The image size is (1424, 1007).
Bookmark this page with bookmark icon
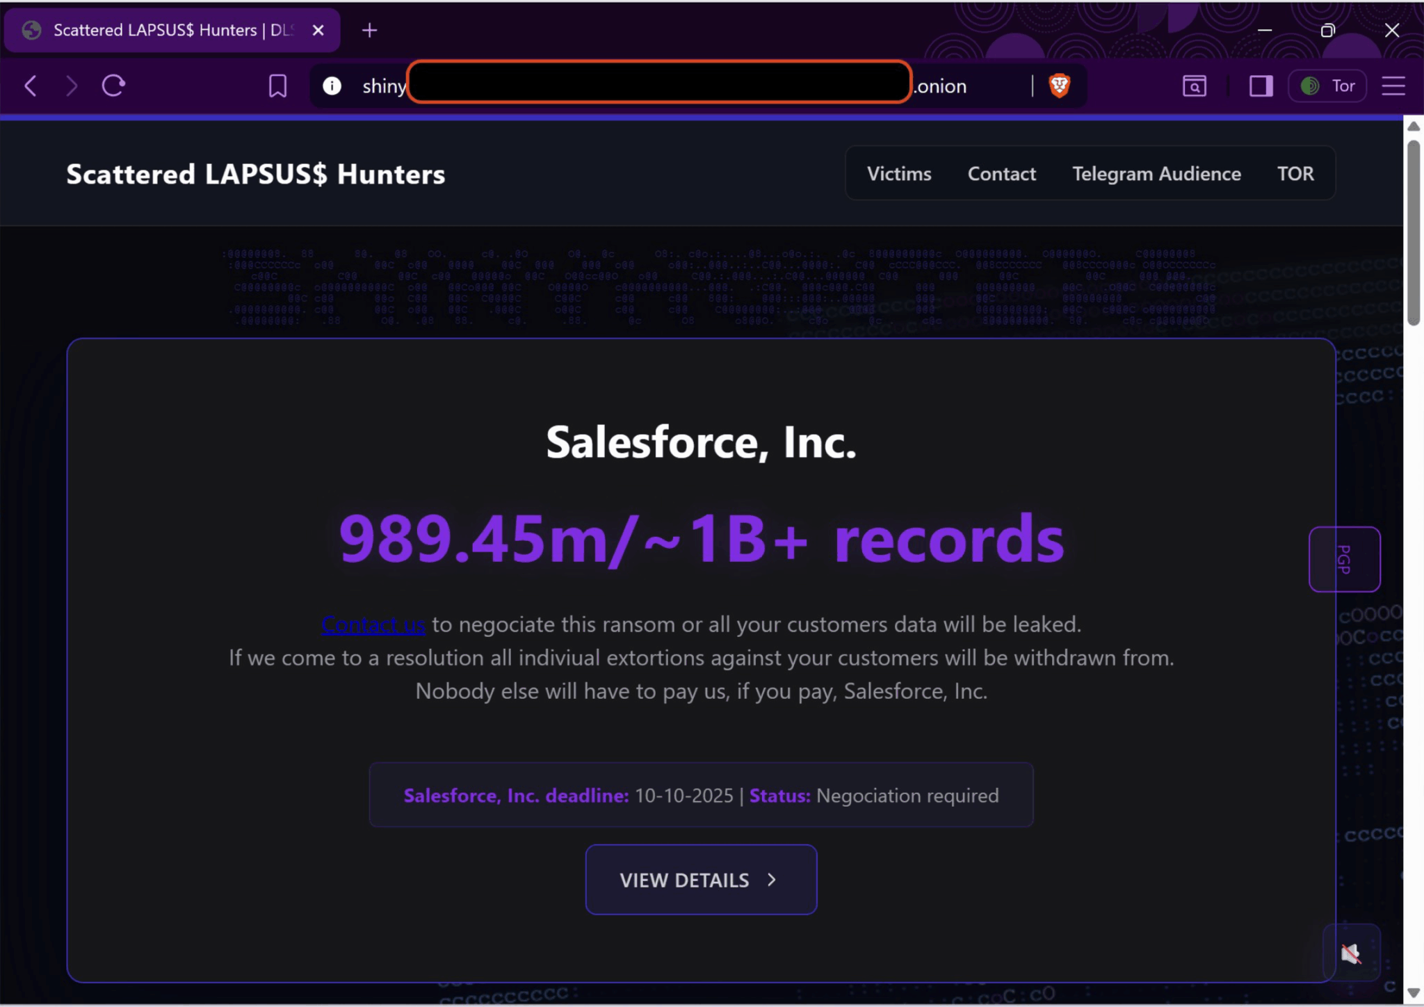(277, 86)
